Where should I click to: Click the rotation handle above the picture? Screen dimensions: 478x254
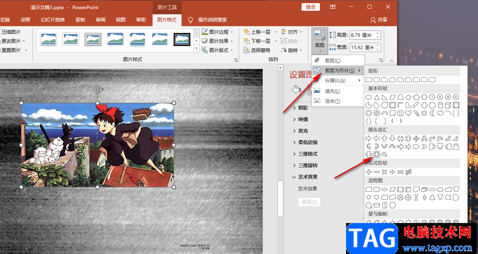tap(98, 89)
